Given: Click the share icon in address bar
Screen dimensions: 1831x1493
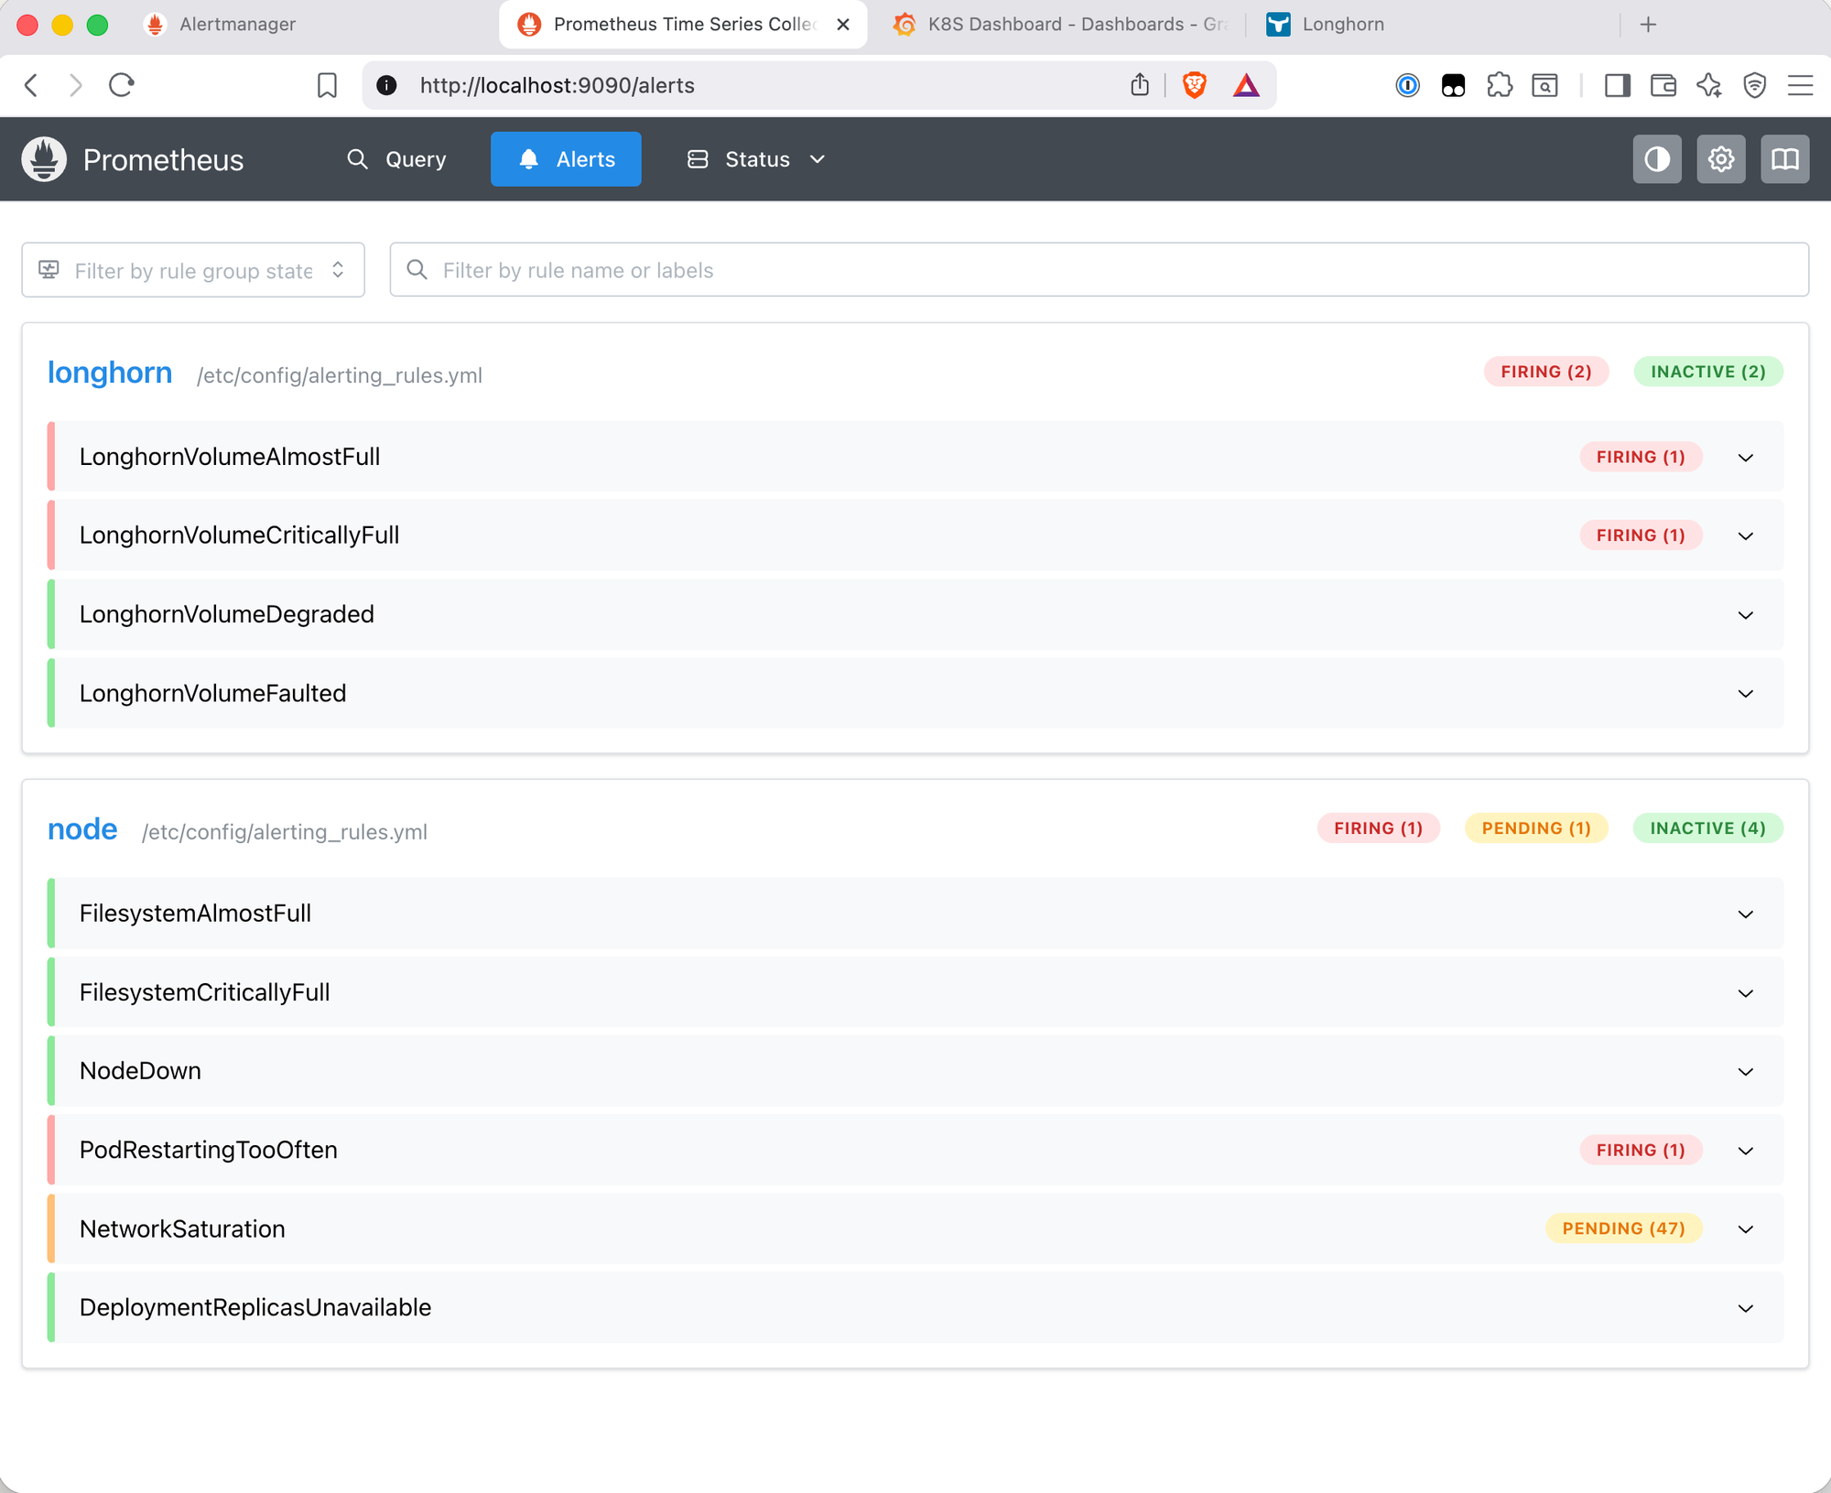Looking at the screenshot, I should click(x=1140, y=85).
